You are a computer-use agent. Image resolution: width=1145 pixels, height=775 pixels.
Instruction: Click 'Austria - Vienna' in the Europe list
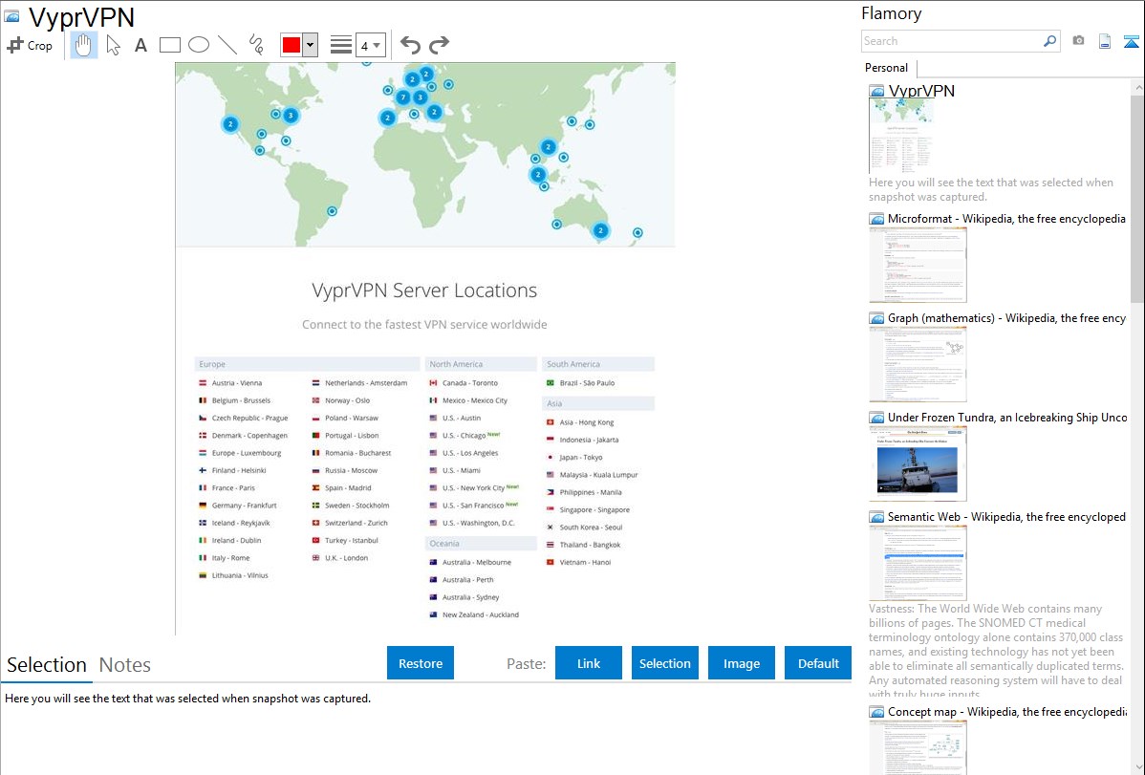(x=237, y=383)
